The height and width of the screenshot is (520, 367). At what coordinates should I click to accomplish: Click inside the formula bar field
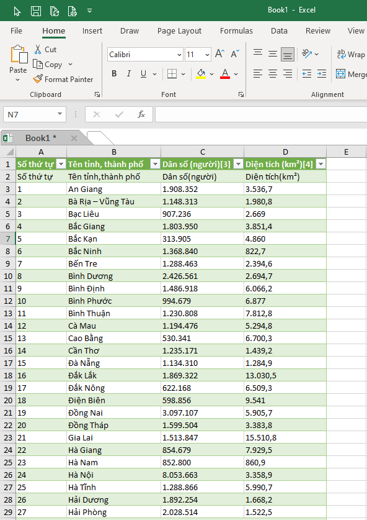pos(261,114)
